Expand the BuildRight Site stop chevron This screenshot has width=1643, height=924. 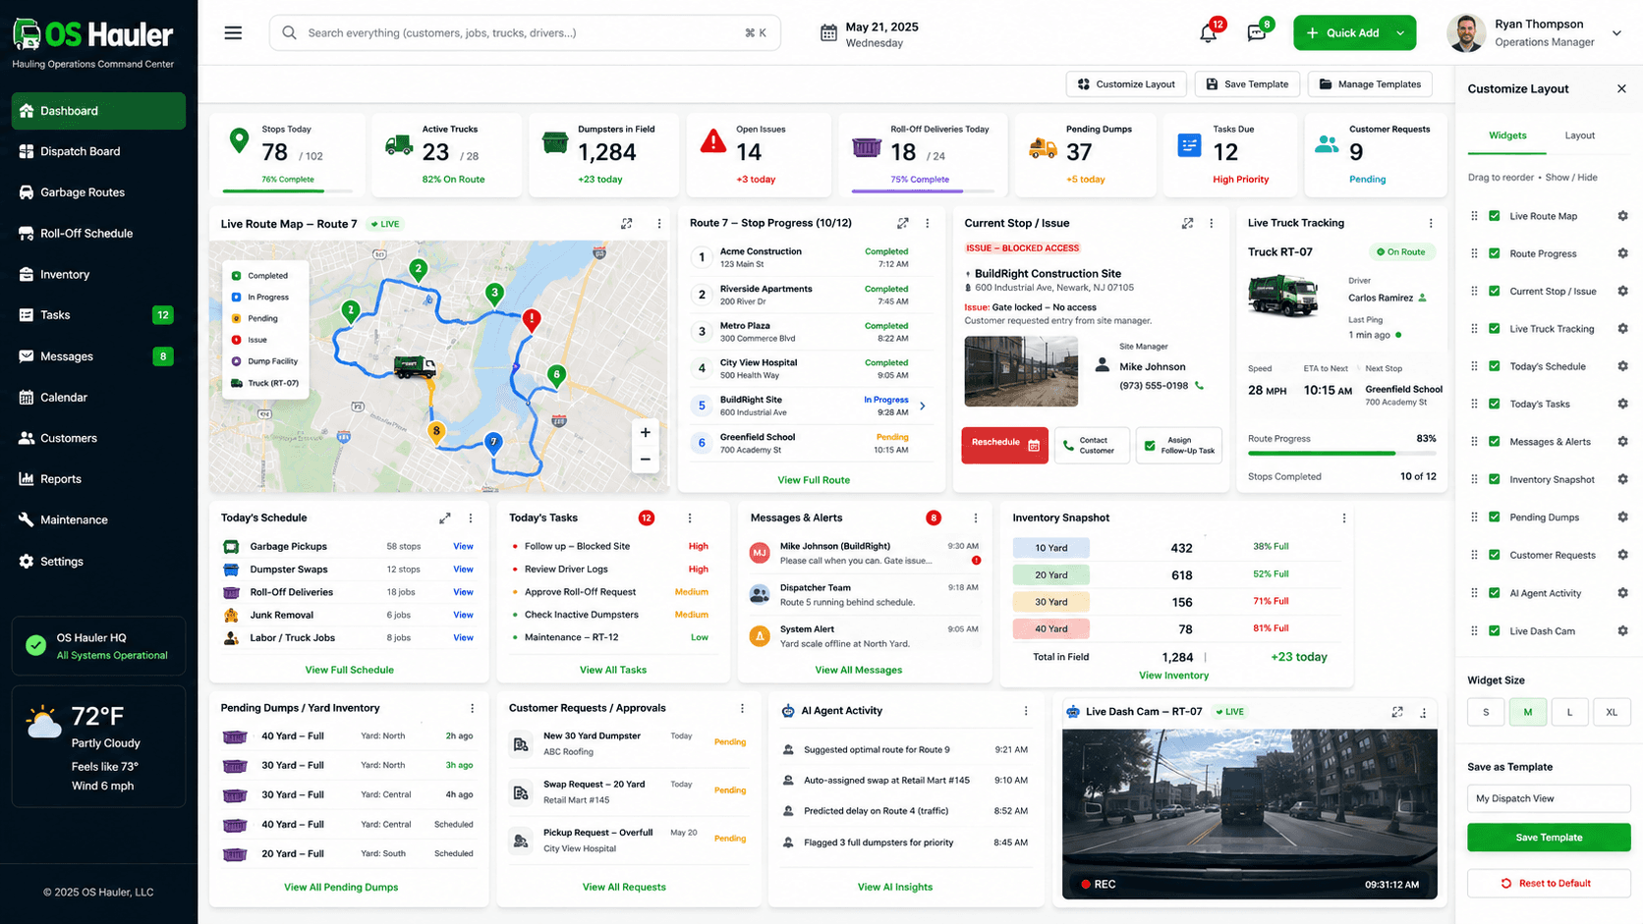pos(923,406)
